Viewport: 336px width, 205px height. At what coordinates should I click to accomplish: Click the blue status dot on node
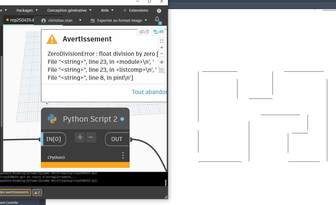point(122,119)
